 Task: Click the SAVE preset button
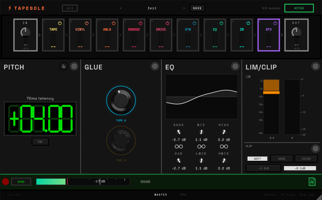point(197,8)
